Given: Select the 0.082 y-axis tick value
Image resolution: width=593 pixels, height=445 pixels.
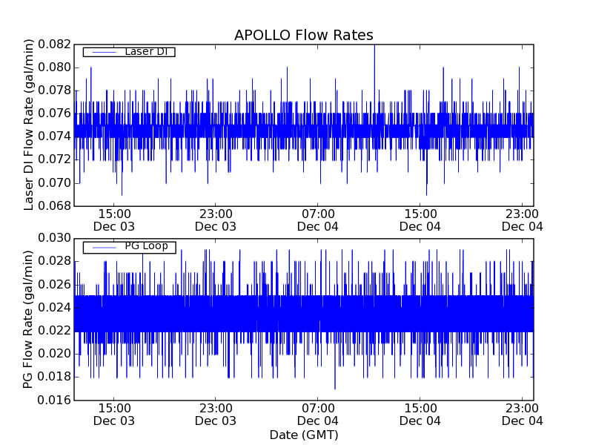Looking at the screenshot, I should click(54, 44).
